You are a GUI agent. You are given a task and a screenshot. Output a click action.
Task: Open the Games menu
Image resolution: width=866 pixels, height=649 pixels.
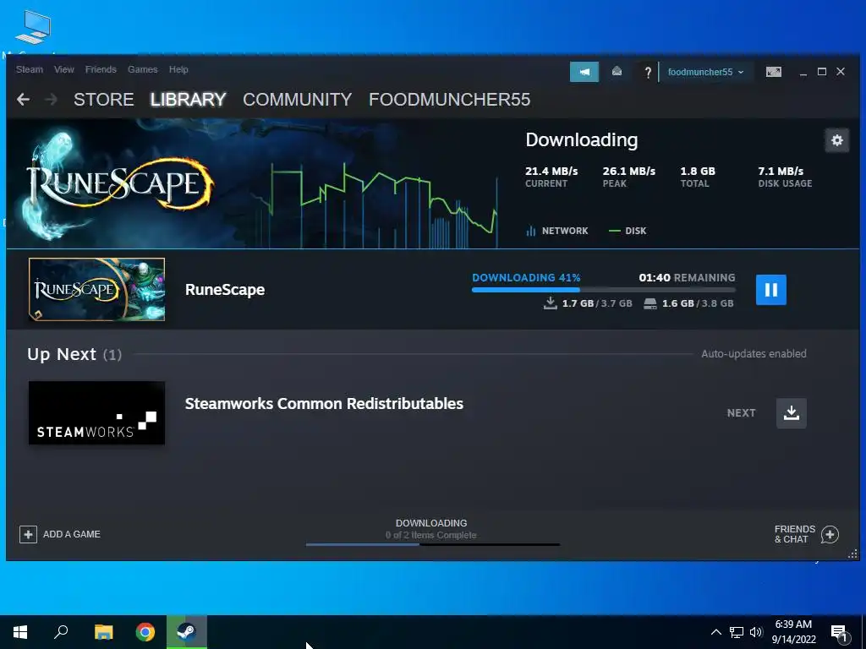click(142, 69)
